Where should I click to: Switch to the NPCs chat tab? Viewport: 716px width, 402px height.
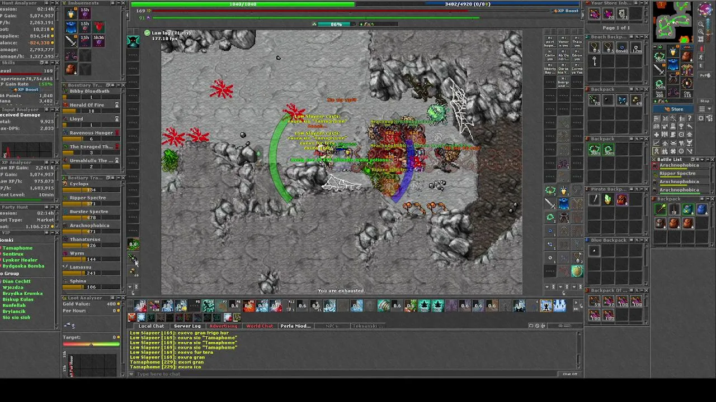click(x=332, y=326)
